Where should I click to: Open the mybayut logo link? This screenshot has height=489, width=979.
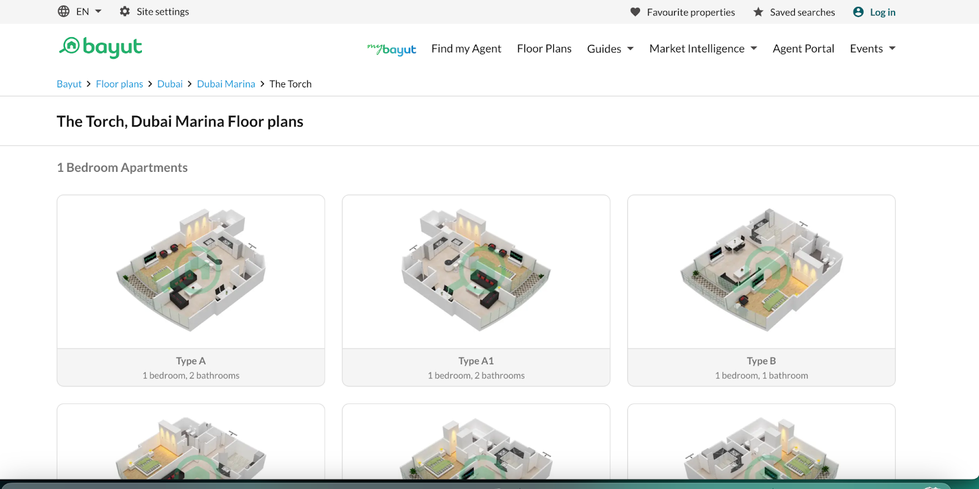coord(392,49)
